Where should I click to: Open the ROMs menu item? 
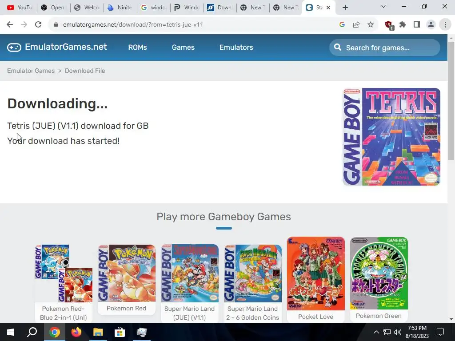pos(138,47)
